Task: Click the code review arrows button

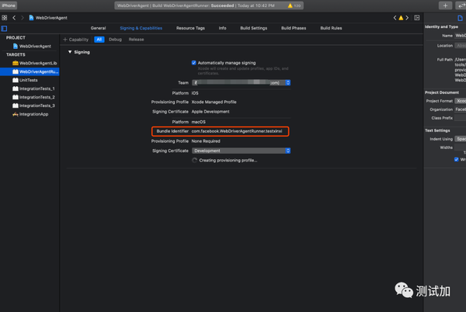Action: 461,5
